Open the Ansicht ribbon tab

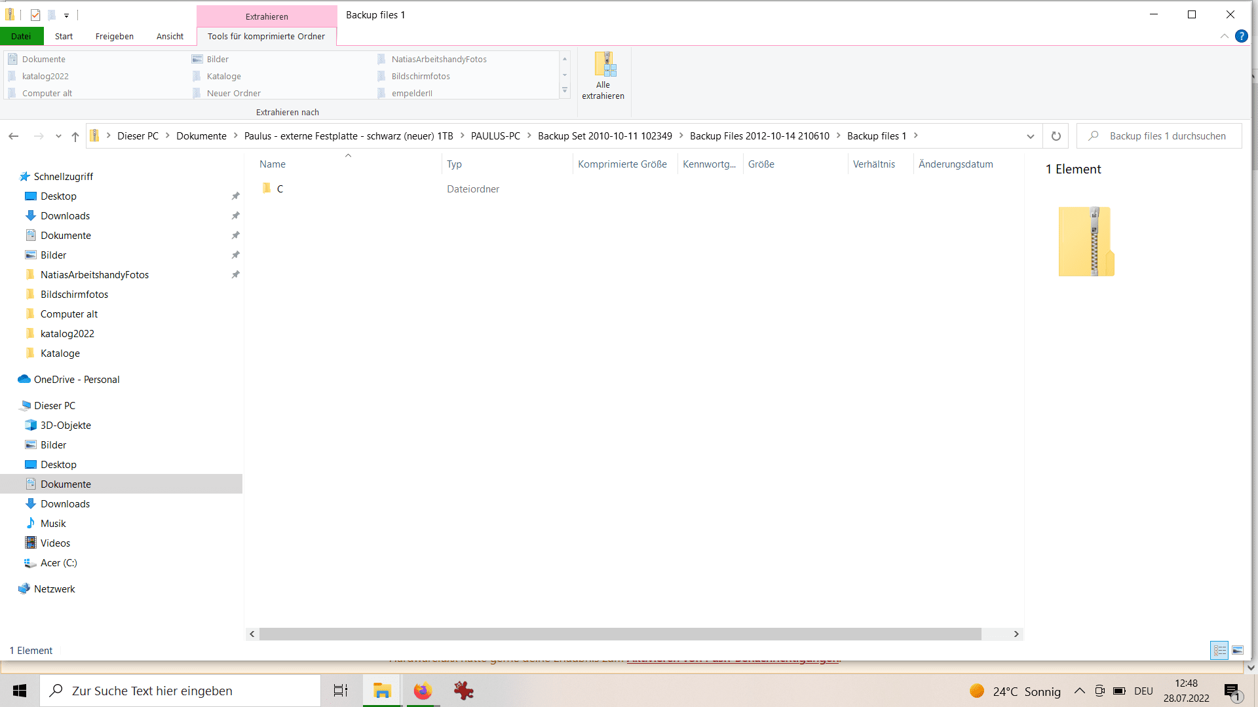point(170,36)
